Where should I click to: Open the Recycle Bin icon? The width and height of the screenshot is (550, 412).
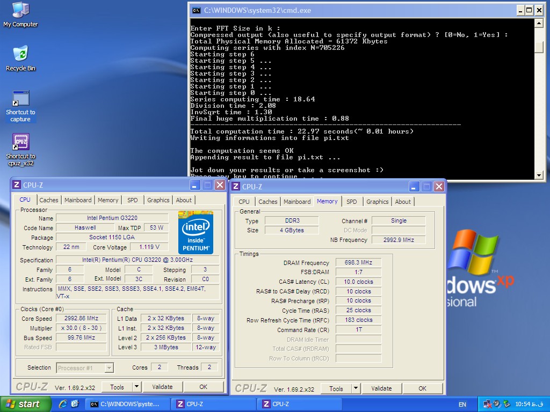click(x=20, y=58)
